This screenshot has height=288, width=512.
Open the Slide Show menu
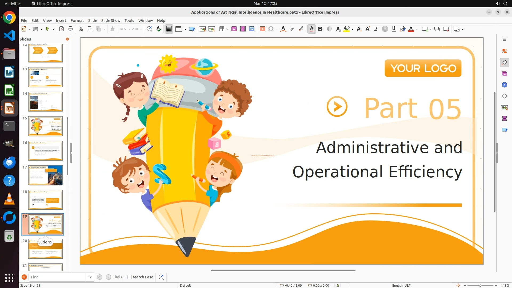[x=111, y=21]
